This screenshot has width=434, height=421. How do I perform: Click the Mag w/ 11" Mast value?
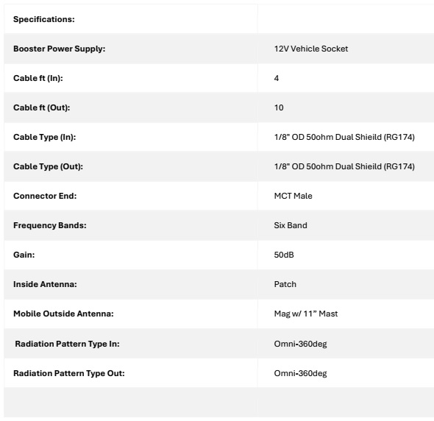point(306,314)
